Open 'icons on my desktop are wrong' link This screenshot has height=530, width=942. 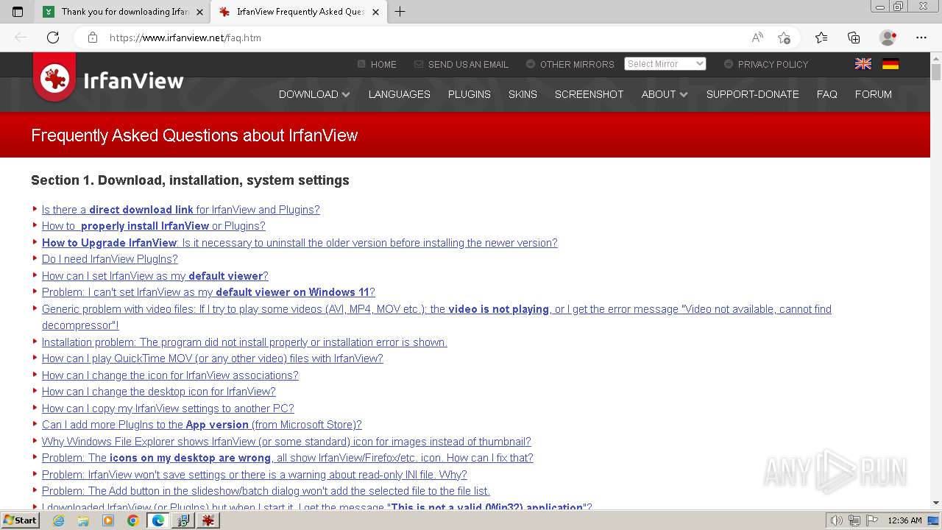coord(287,458)
